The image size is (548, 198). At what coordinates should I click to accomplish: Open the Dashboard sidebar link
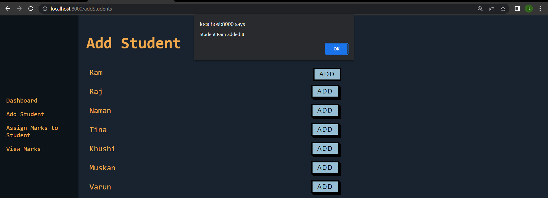(x=22, y=101)
